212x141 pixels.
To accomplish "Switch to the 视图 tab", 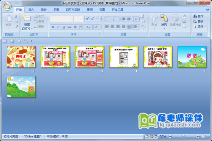I will tap(102, 10).
